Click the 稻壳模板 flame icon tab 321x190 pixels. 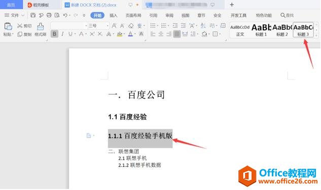pyautogui.click(x=38, y=5)
